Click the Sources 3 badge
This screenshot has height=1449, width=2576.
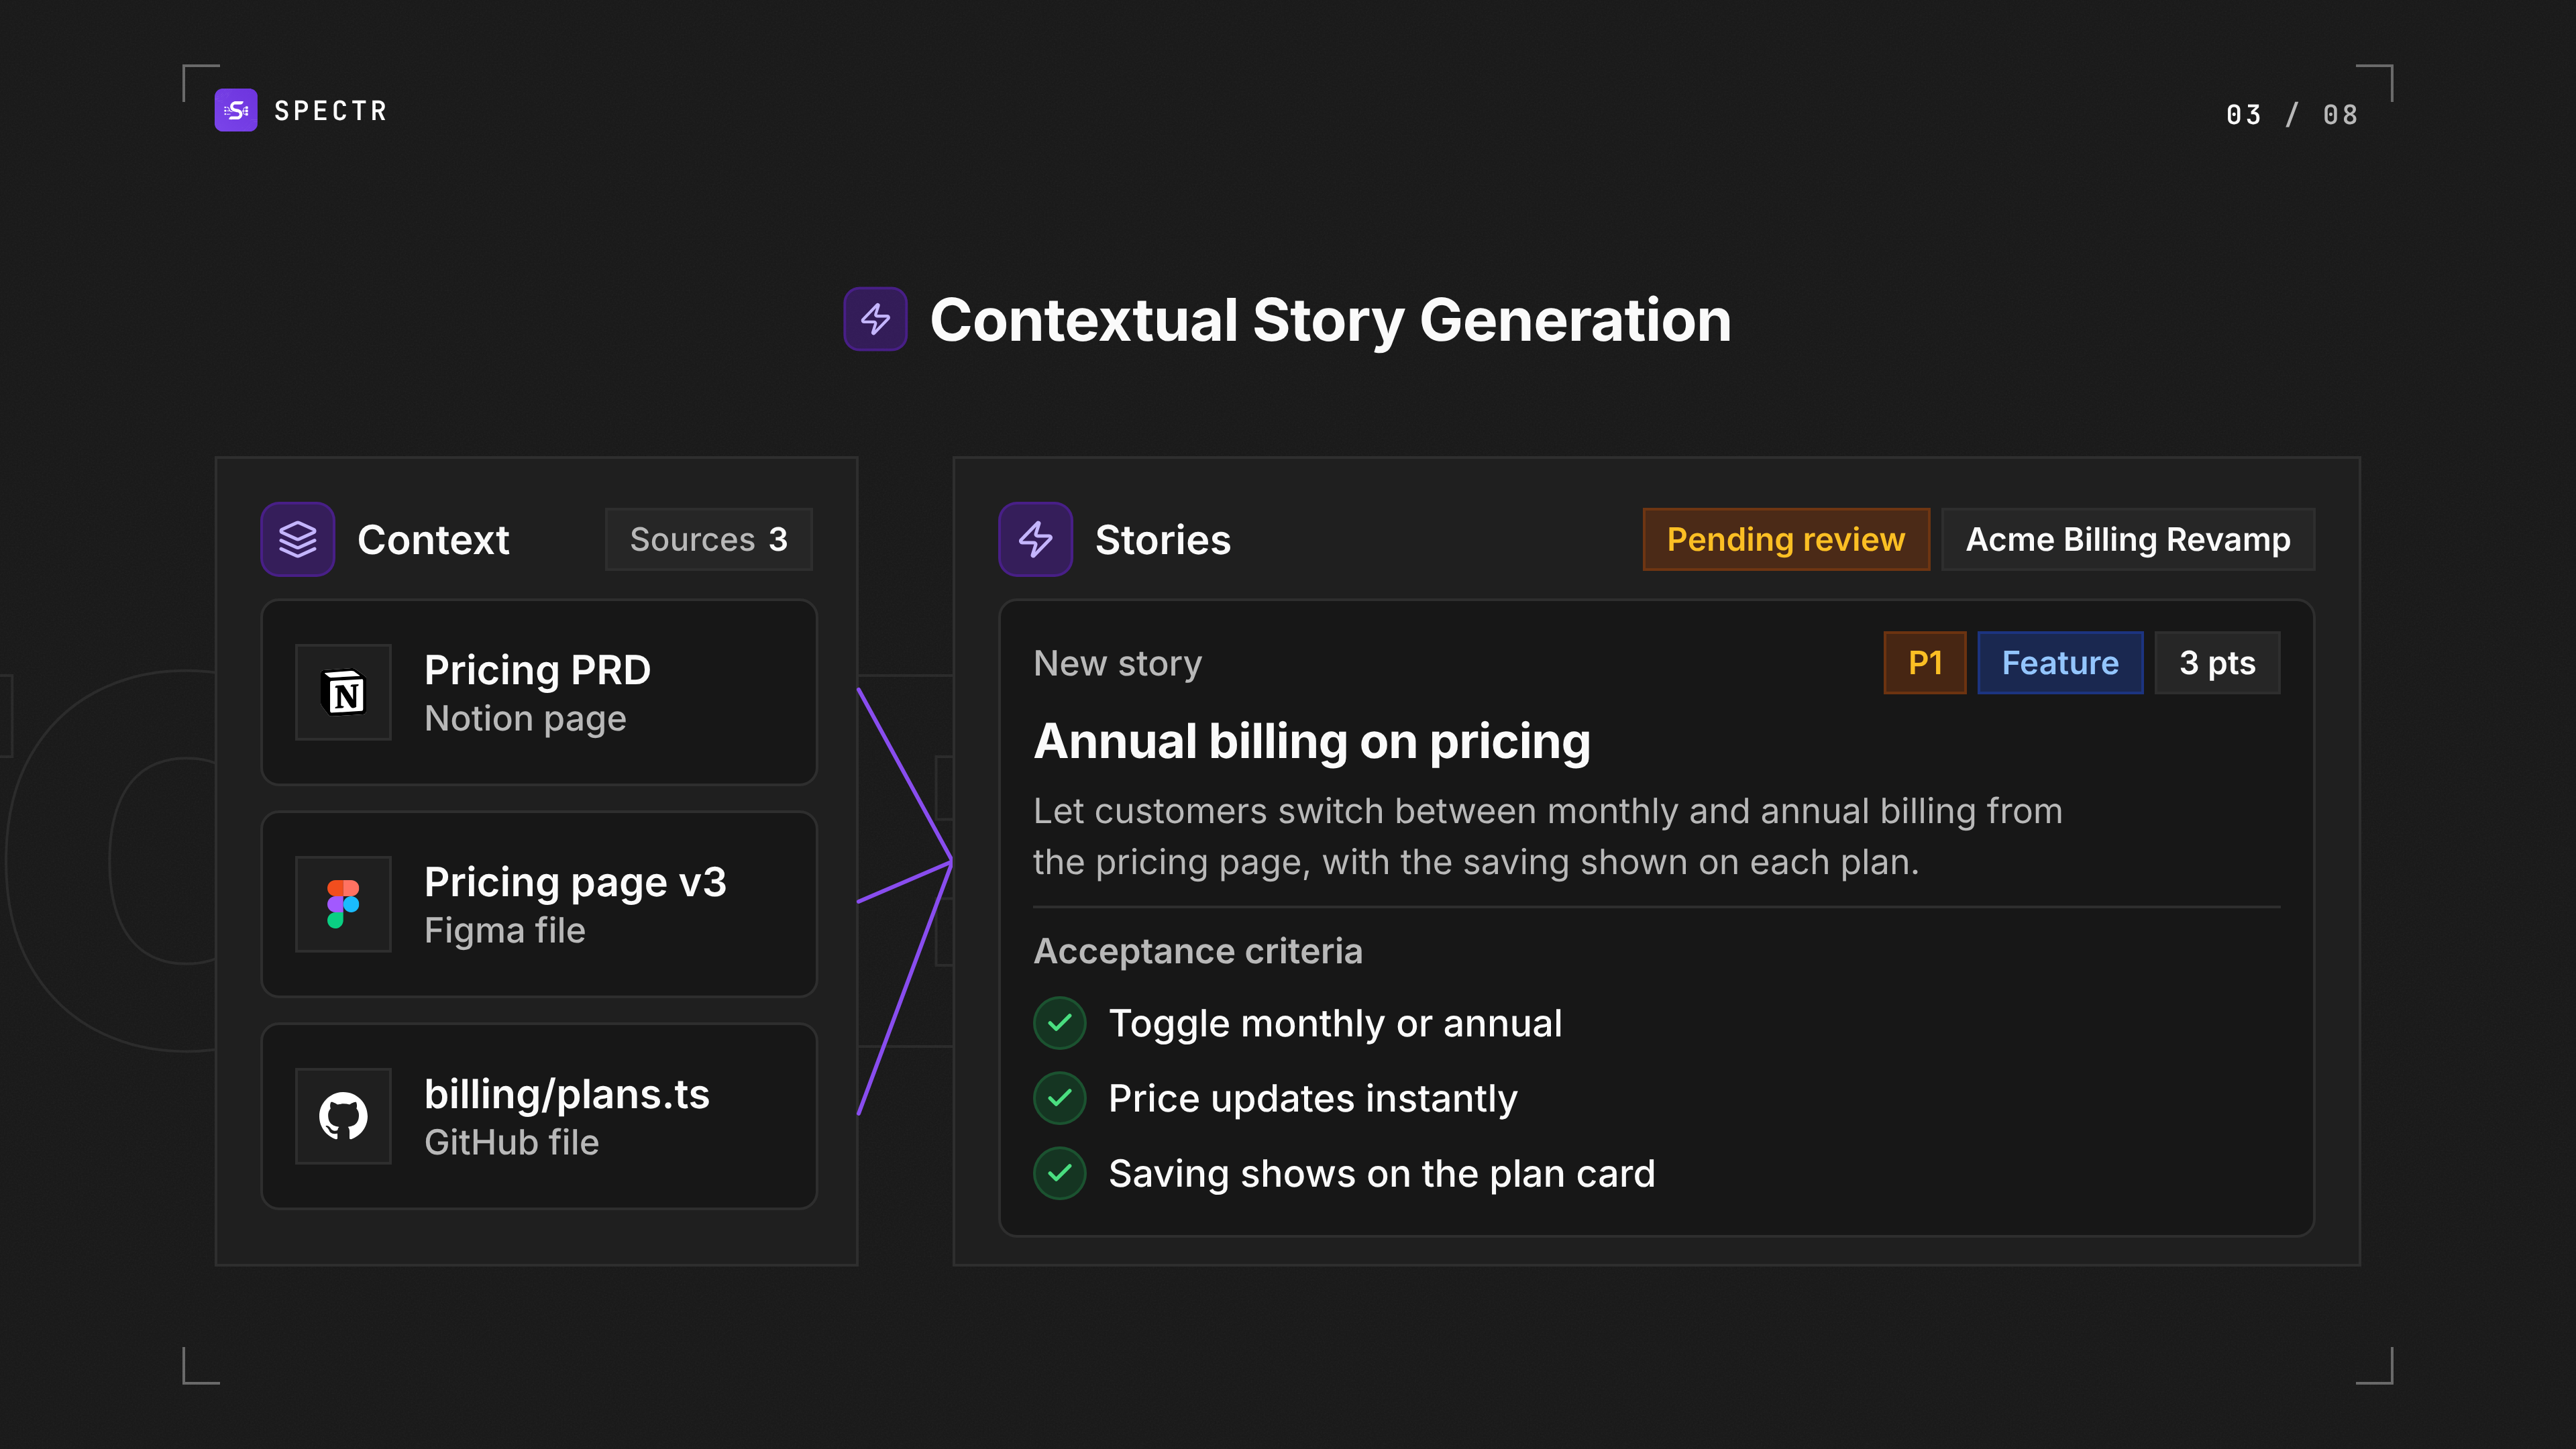(x=709, y=539)
